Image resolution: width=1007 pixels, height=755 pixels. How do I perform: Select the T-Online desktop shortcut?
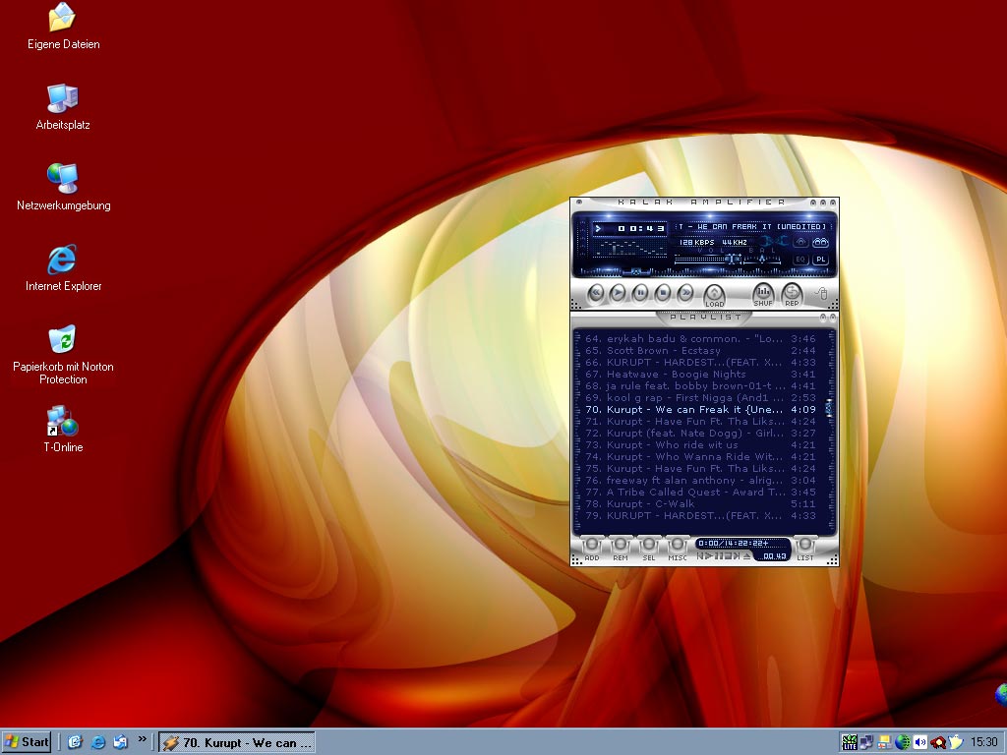click(63, 429)
